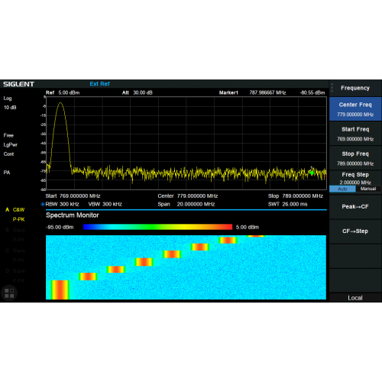Select trace A C&W entry
The image size is (382, 382).
pos(15,210)
